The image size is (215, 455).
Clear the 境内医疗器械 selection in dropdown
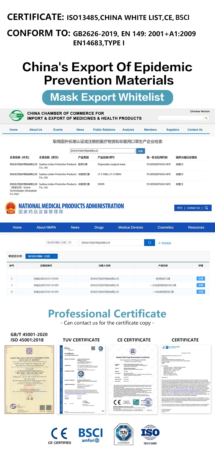point(70,243)
